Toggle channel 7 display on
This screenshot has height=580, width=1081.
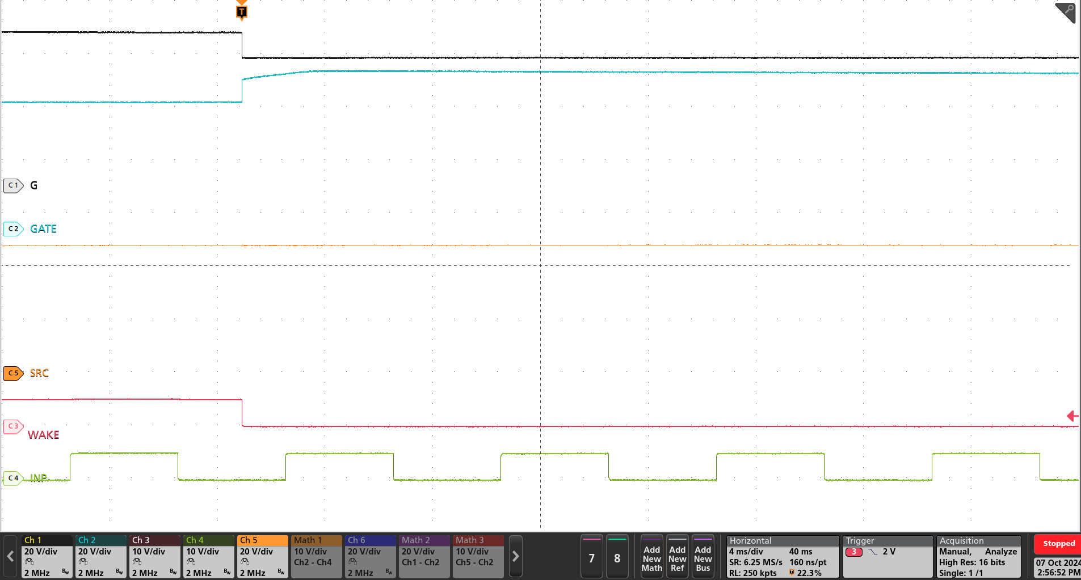point(592,557)
